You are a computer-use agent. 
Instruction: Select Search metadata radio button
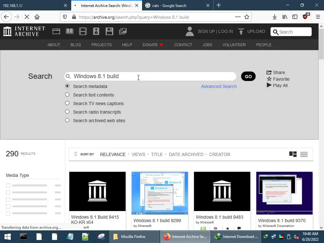click(67, 86)
